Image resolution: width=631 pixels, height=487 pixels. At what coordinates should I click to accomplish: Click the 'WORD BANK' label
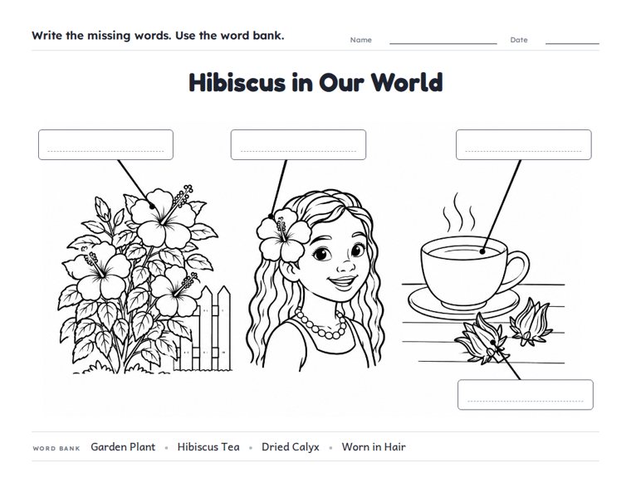click(x=56, y=448)
